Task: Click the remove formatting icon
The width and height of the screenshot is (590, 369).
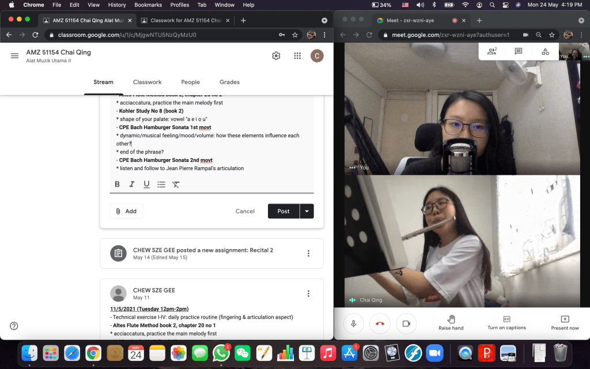Action: pyautogui.click(x=176, y=184)
